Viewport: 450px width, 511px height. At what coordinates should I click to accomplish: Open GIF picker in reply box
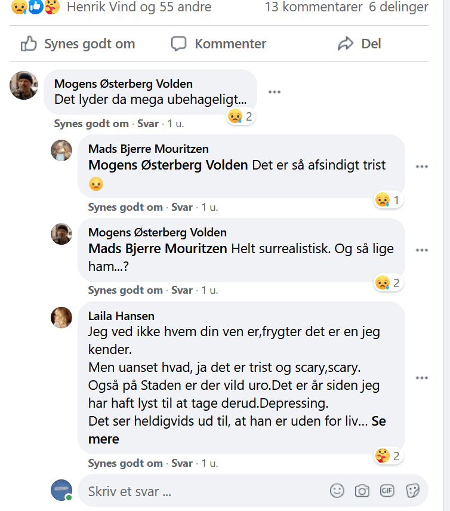coord(387,491)
